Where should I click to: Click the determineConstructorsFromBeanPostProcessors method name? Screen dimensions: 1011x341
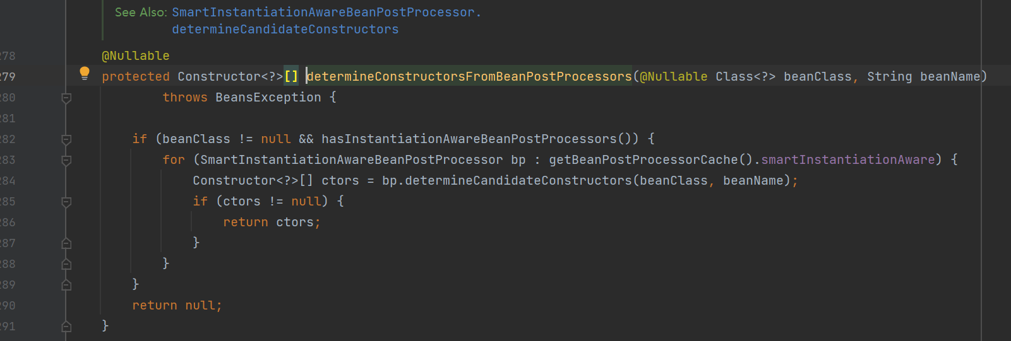click(x=469, y=77)
